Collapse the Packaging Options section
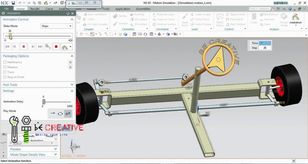 72,56
